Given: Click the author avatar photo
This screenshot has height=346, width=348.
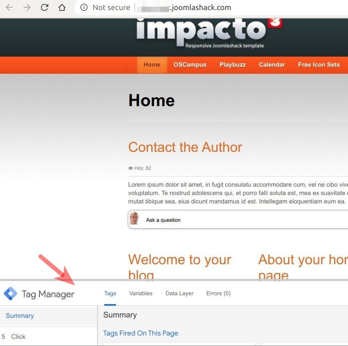Looking at the screenshot, I should pos(134,219).
